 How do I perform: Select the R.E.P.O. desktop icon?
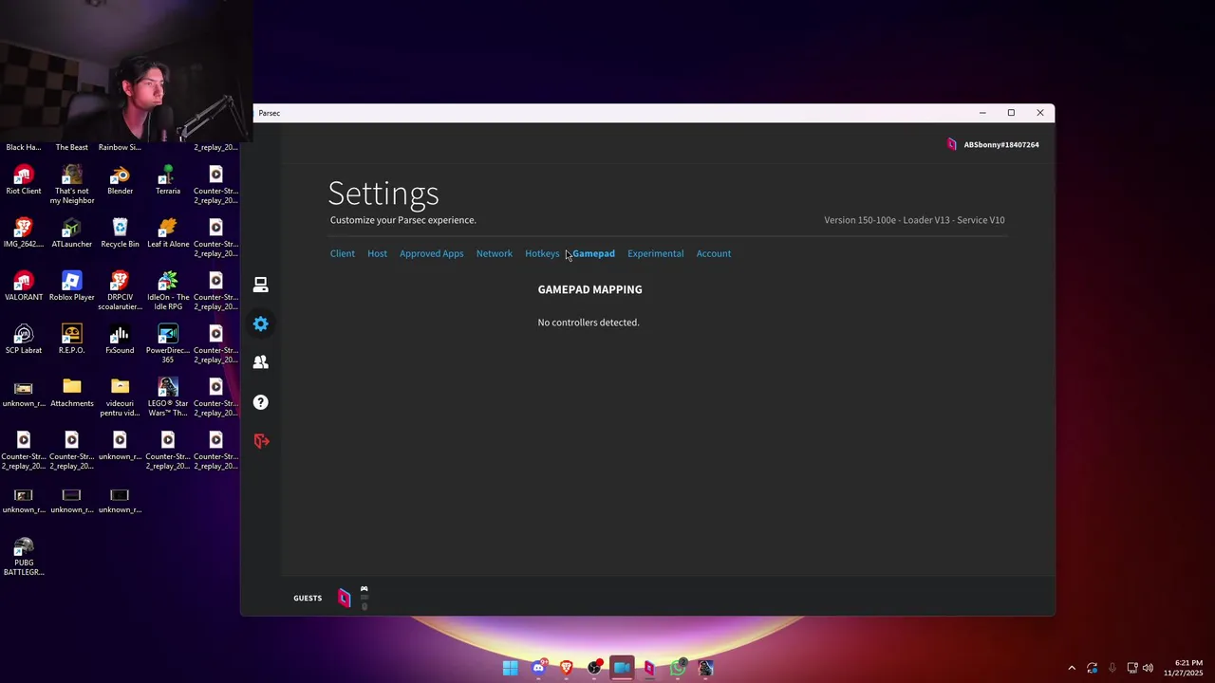[x=72, y=340]
